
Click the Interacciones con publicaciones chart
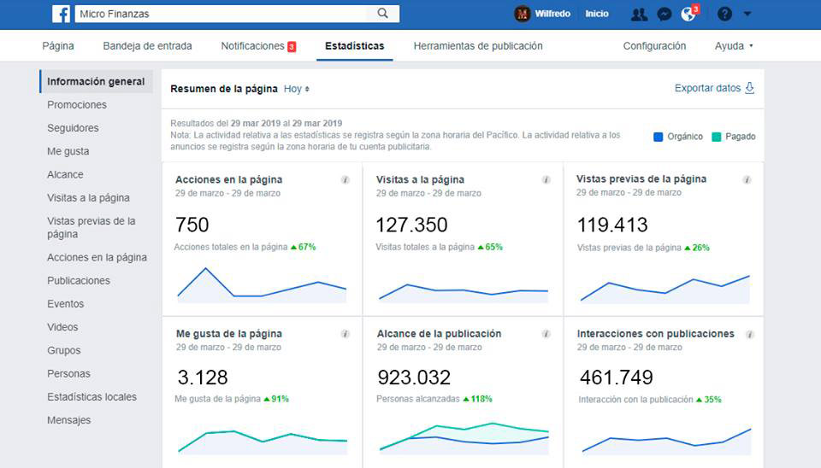pos(666,441)
